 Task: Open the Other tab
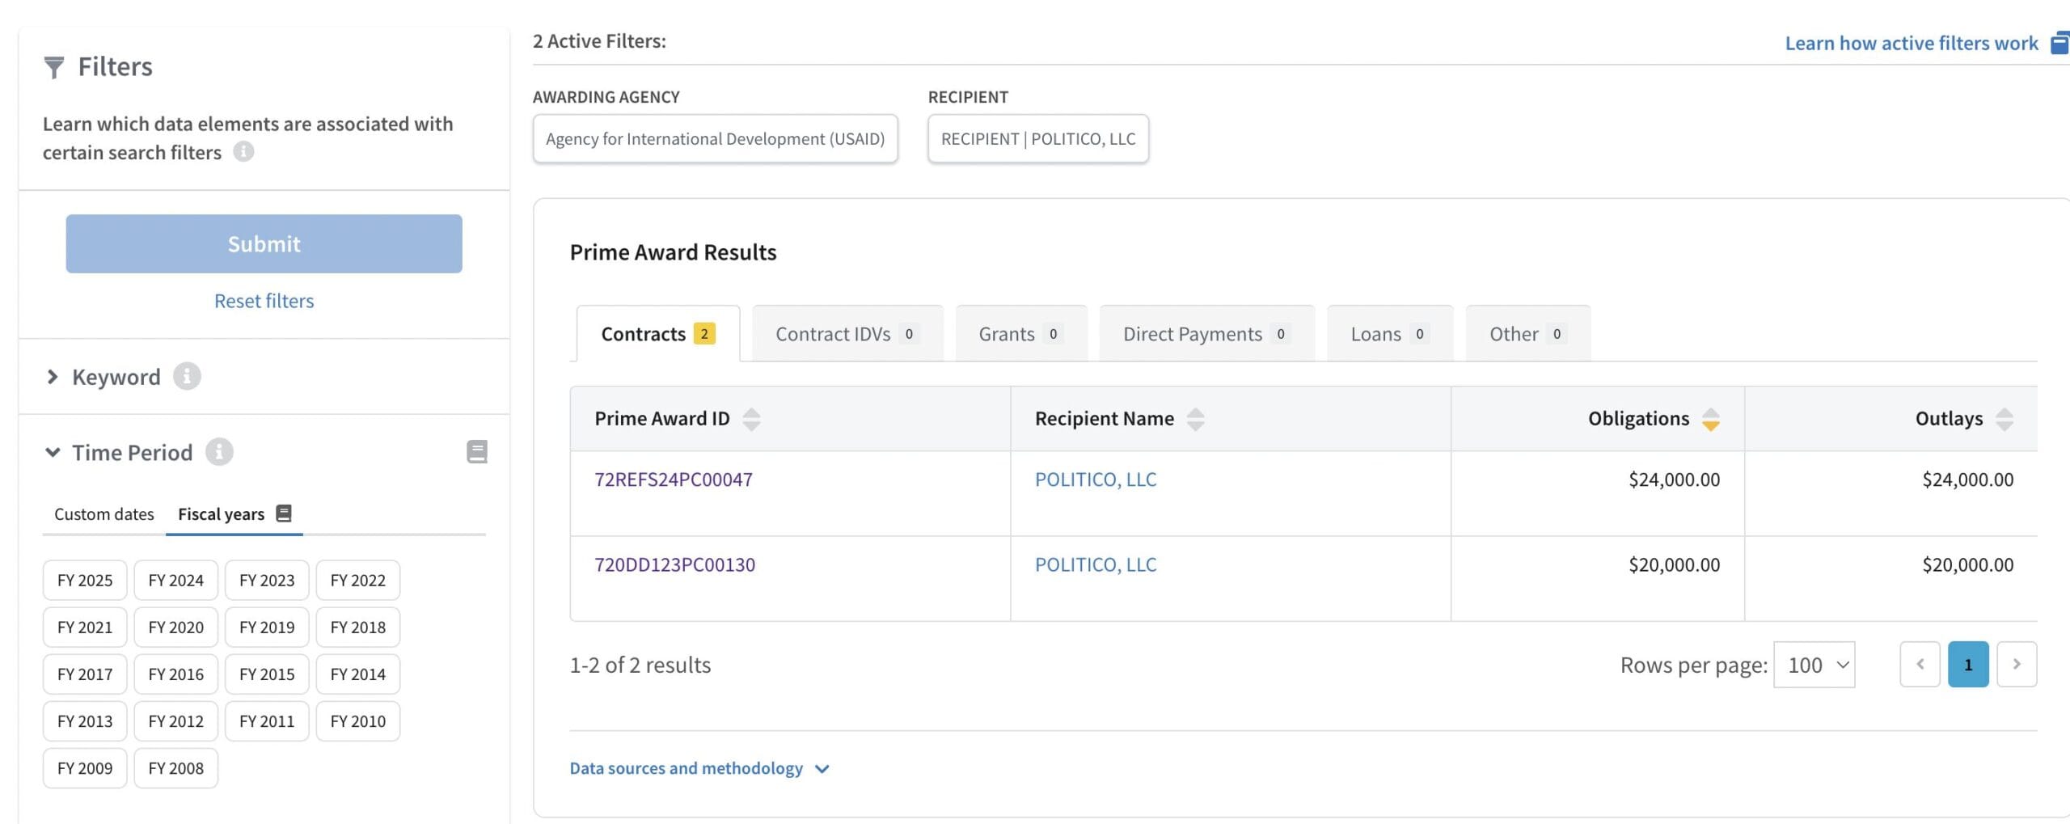click(1527, 334)
